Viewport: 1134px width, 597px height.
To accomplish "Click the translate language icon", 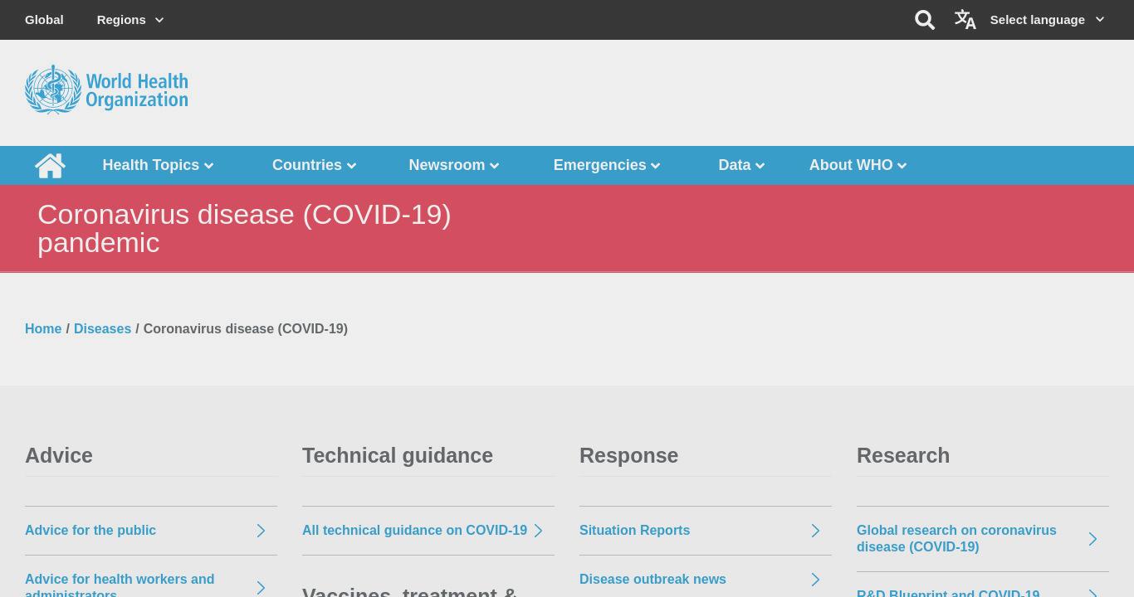I will coord(965,19).
